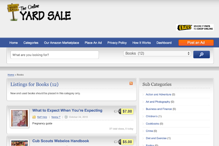The height and width of the screenshot is (146, 219).
Task: Open Children's subcategory
Action: pyautogui.click(x=152, y=116)
